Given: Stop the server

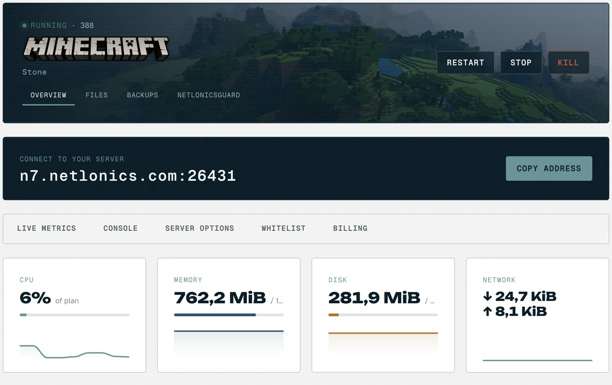Looking at the screenshot, I should 521,63.
